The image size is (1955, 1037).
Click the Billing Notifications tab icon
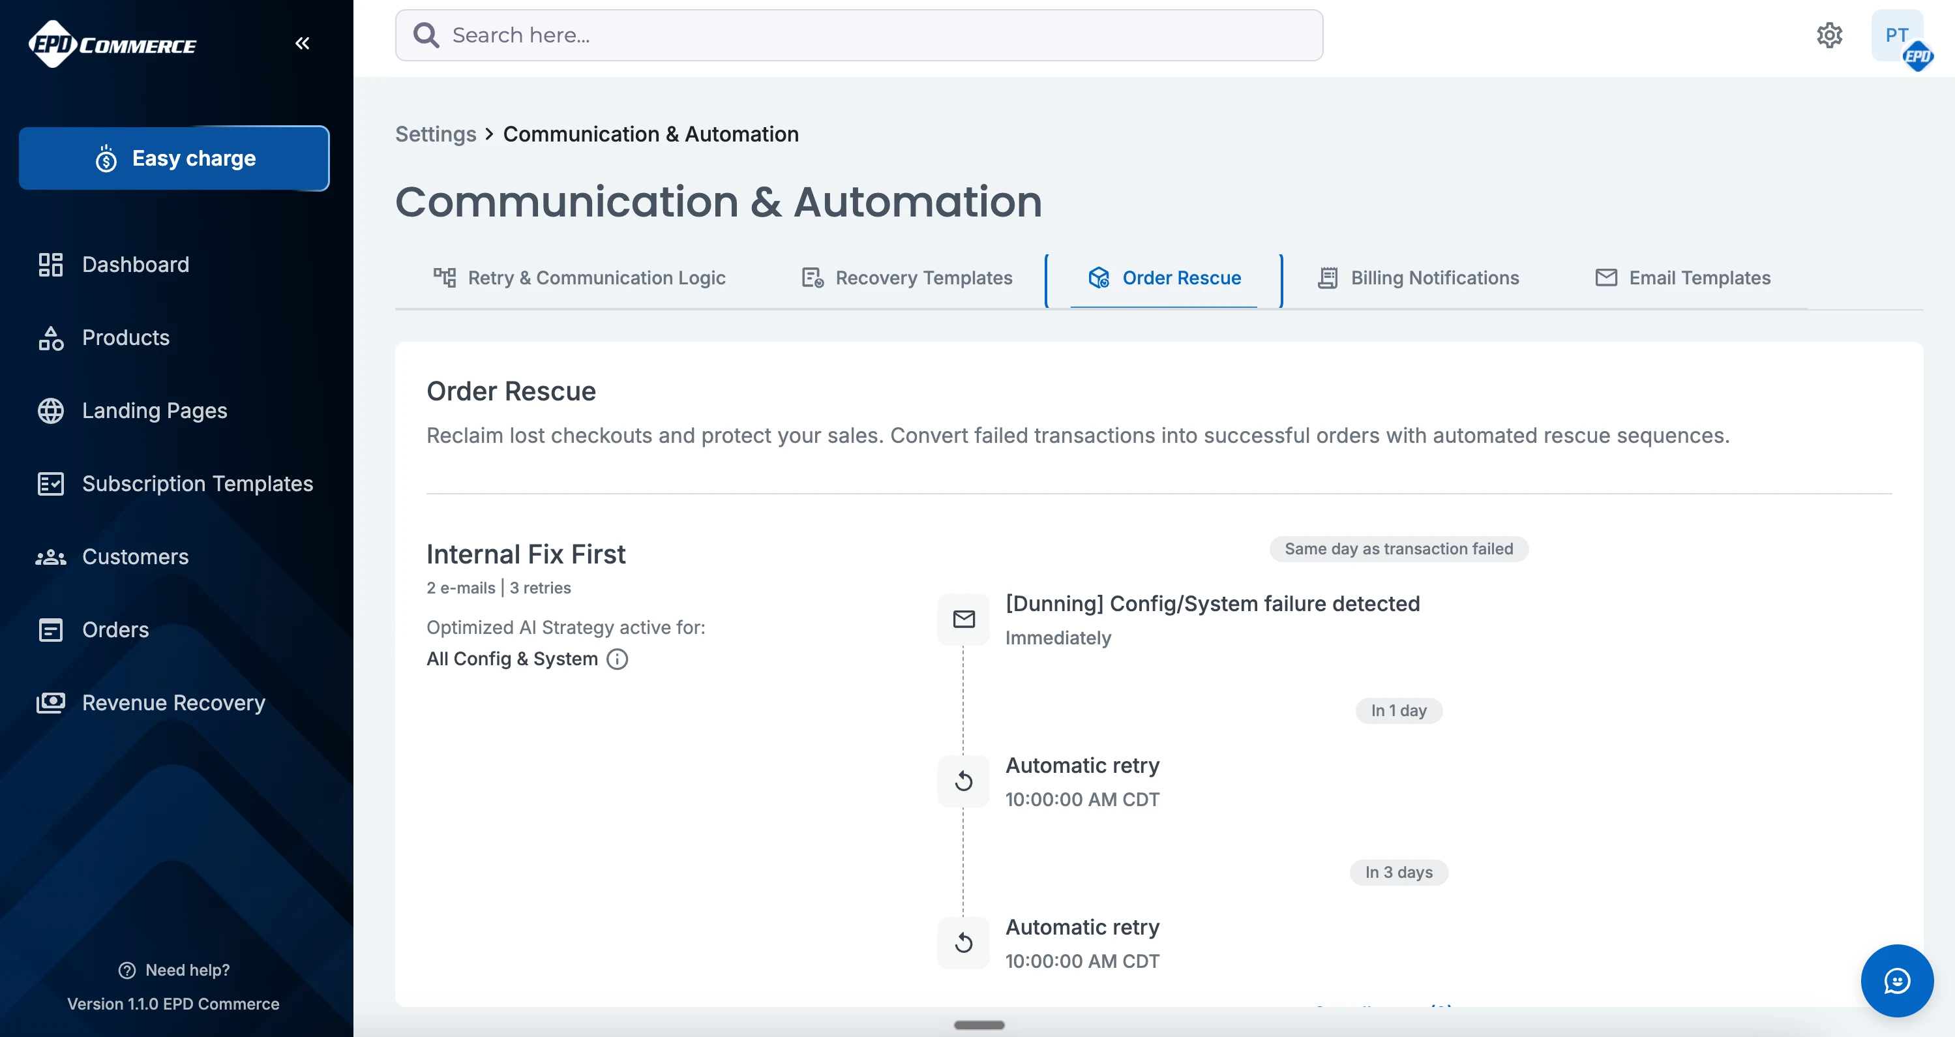(x=1328, y=278)
